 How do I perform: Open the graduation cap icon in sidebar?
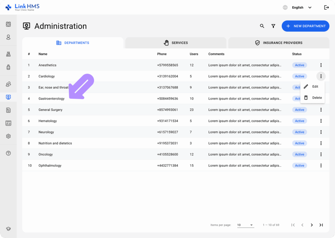9,229
